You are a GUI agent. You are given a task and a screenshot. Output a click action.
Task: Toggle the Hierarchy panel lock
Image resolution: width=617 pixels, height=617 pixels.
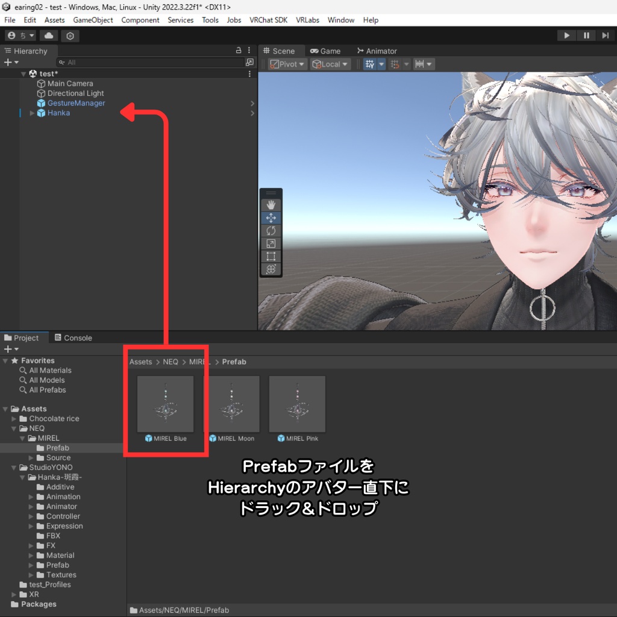(239, 51)
